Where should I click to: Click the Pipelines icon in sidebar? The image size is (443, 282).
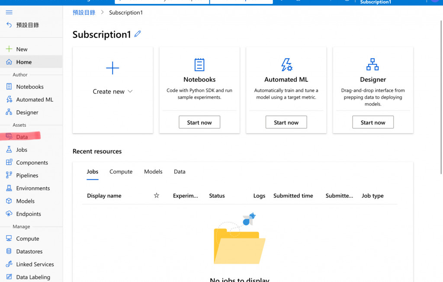coord(9,175)
